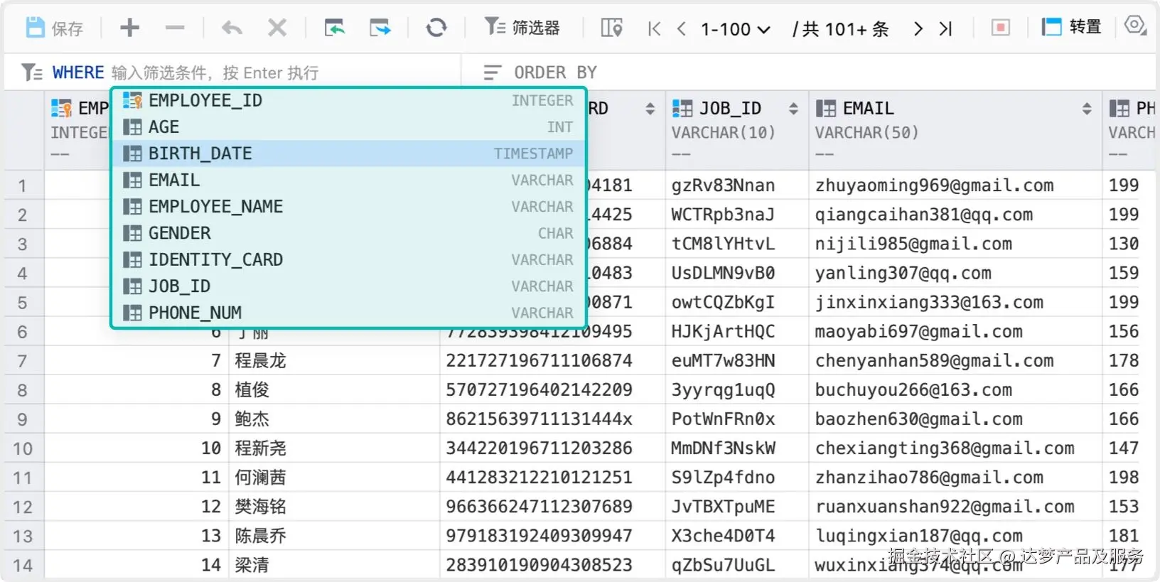Viewport: 1160px width, 582px height.
Task: Click the EMAIL column table icon
Action: 826,109
